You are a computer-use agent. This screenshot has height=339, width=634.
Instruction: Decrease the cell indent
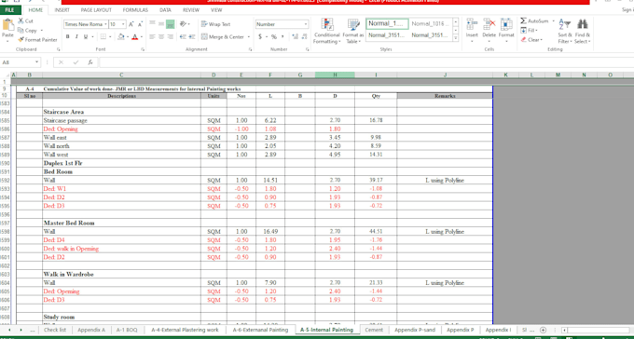coord(183,36)
